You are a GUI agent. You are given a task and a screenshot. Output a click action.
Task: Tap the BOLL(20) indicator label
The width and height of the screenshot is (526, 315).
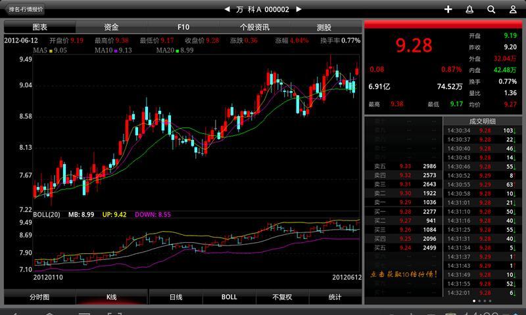pos(47,215)
